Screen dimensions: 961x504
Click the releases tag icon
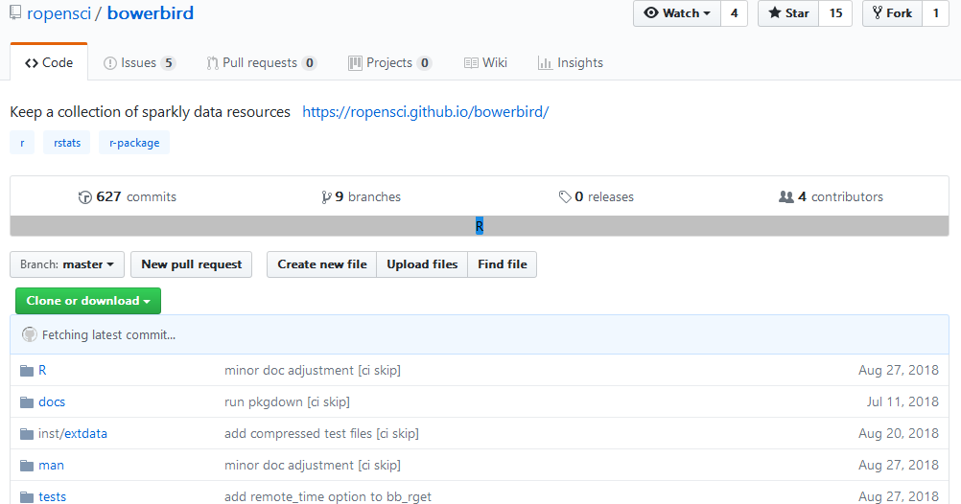(x=565, y=197)
